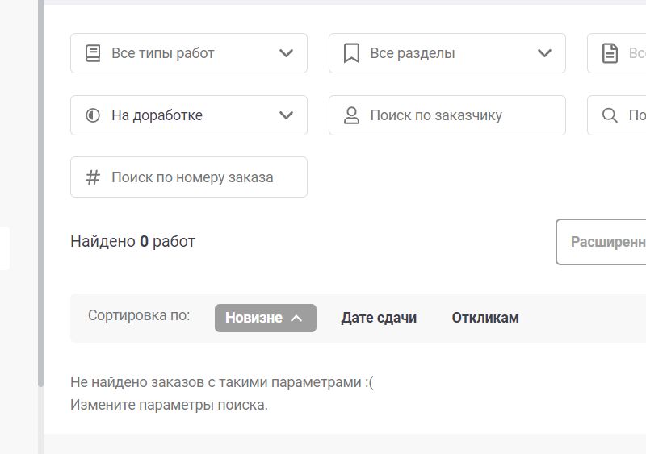The height and width of the screenshot is (454, 646).
Task: Click the document icon in the cut-off filter
Action: tap(610, 53)
